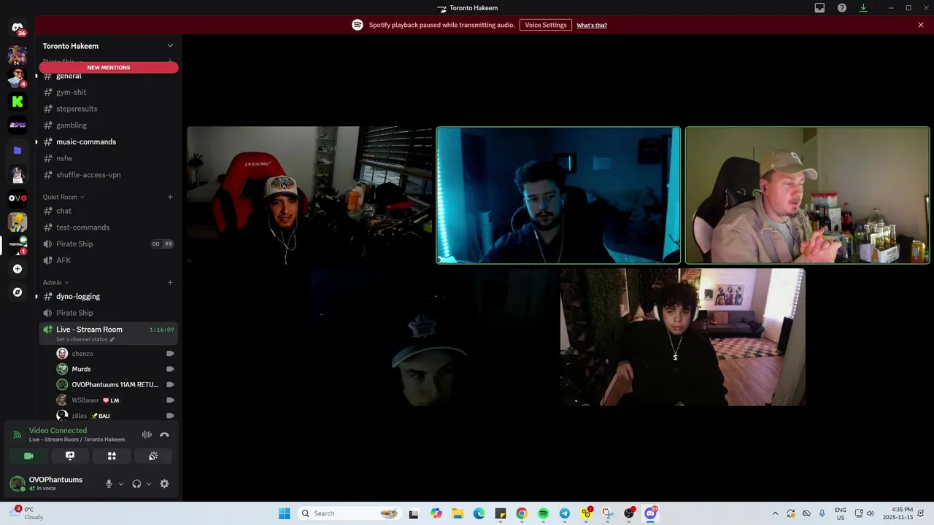Image resolution: width=934 pixels, height=525 pixels.
Task: Collapse the Quiet Room category
Action: click(x=63, y=197)
